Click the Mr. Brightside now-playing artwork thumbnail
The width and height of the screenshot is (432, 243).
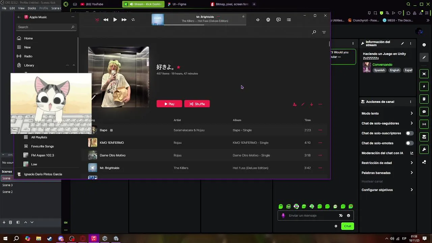coord(158,20)
